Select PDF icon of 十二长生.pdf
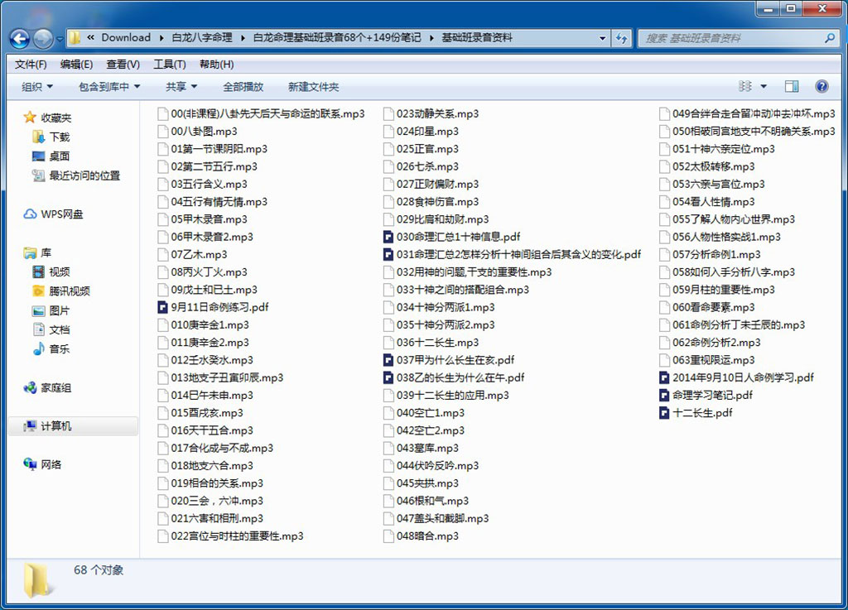The width and height of the screenshot is (848, 610). coord(664,413)
